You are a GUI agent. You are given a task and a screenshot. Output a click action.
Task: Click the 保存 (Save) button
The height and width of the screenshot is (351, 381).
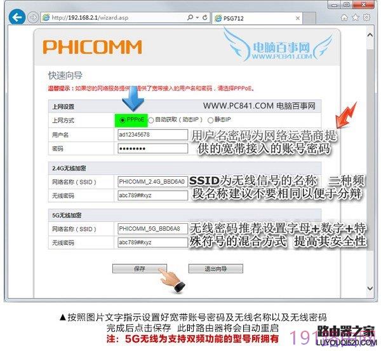[x=140, y=269]
